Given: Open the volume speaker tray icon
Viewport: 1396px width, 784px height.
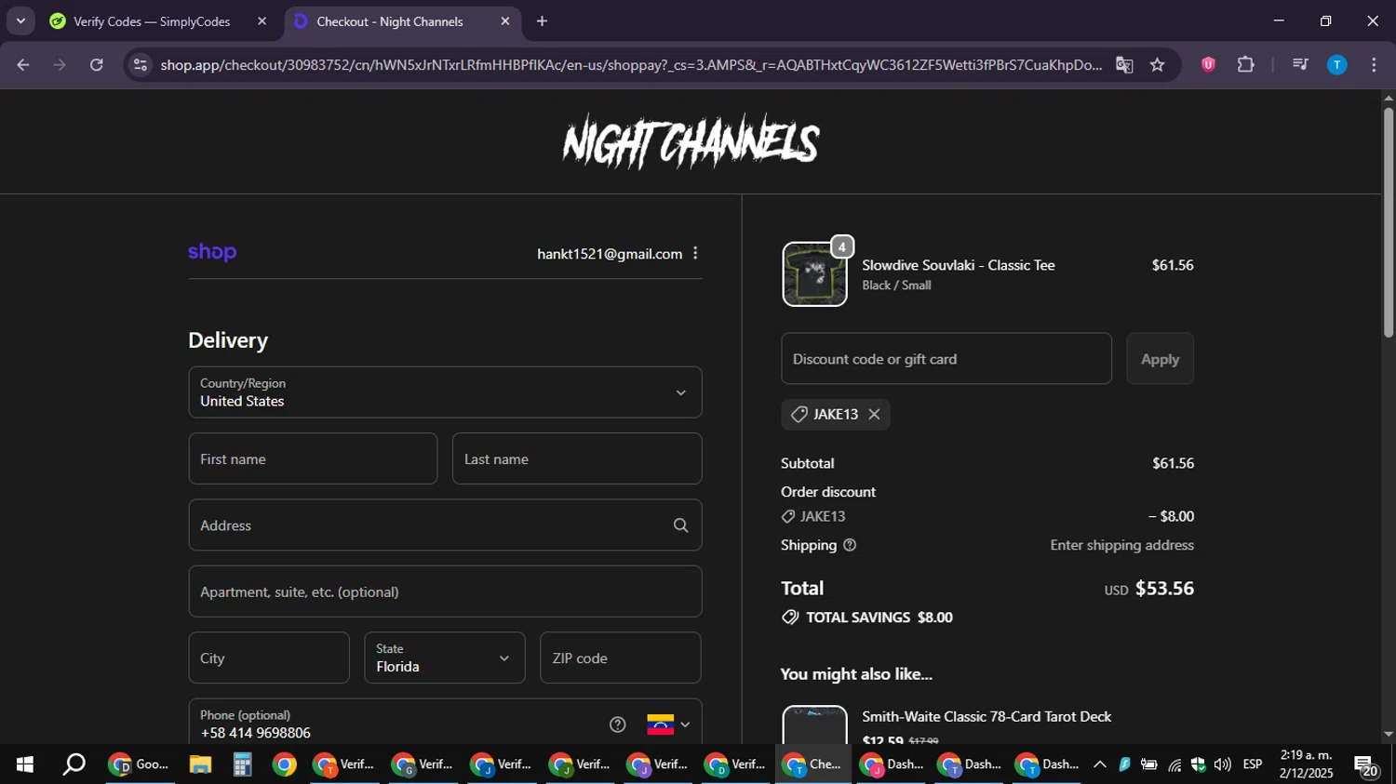Looking at the screenshot, I should (x=1222, y=764).
